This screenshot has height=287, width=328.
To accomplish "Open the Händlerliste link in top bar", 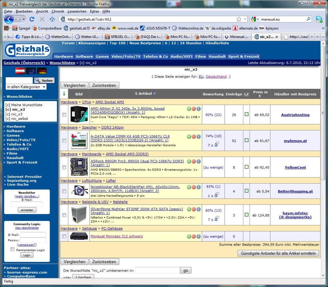I will click(217, 43).
